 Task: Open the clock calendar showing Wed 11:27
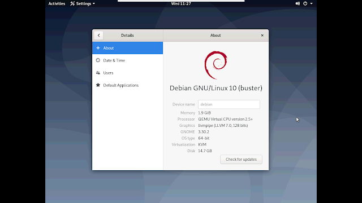[181, 3]
